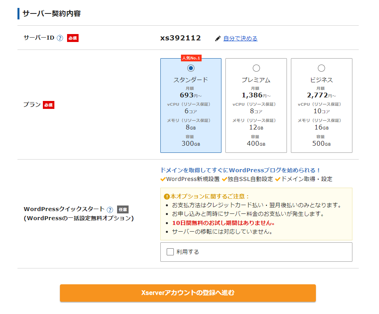The height and width of the screenshot is (314, 379).
Task: Select the ビジネス plan radio button
Action: (321, 68)
